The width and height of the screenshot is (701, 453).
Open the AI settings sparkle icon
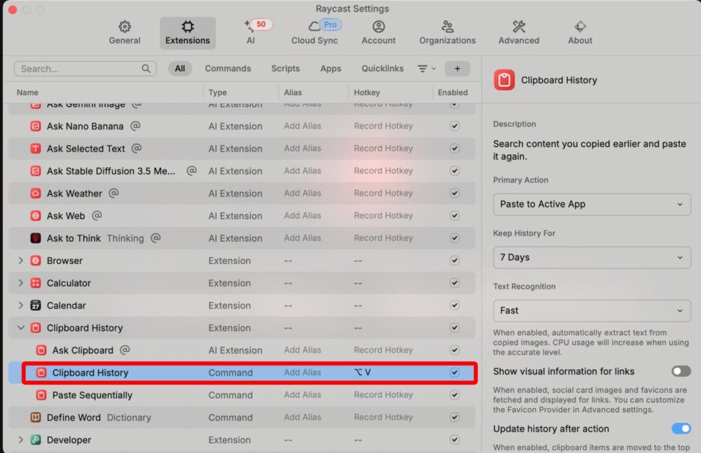(249, 27)
